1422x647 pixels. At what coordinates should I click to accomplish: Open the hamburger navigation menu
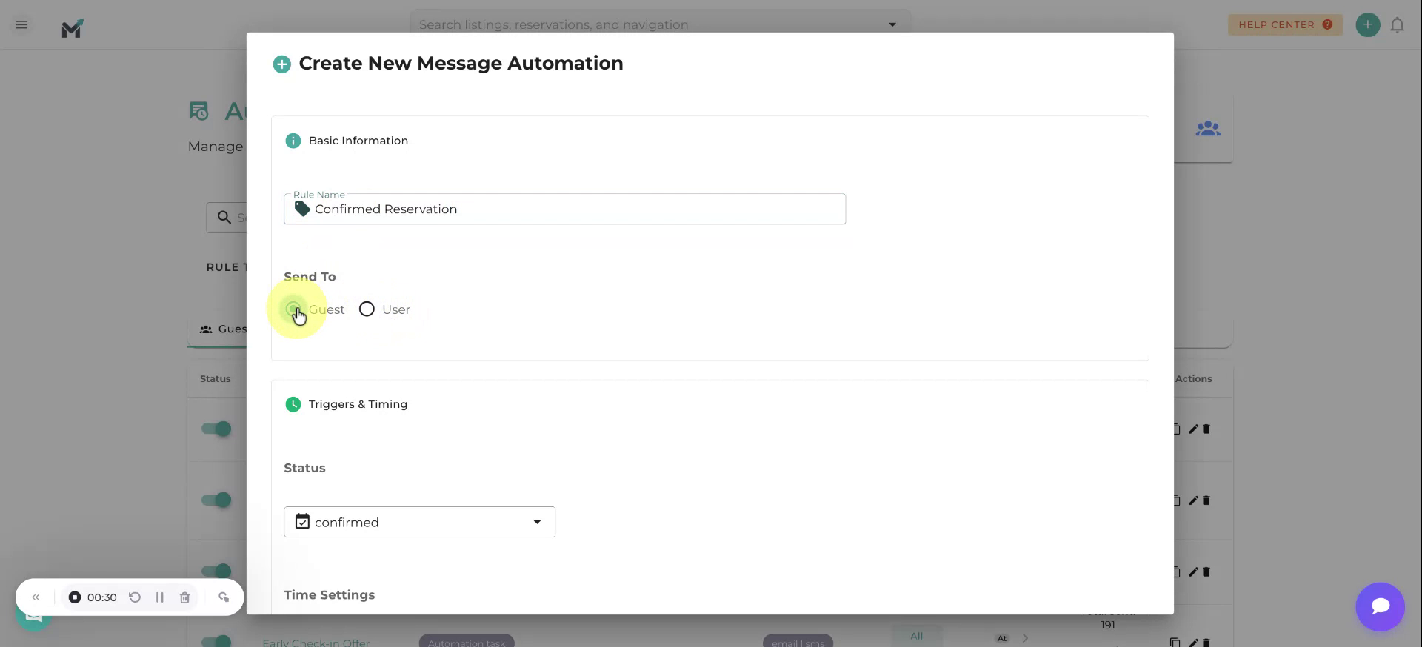coord(21,24)
